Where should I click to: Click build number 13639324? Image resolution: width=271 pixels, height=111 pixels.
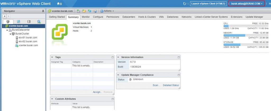135,67
